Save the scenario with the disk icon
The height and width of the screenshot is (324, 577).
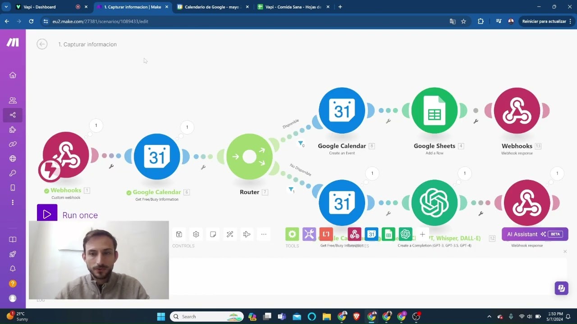[x=179, y=234]
